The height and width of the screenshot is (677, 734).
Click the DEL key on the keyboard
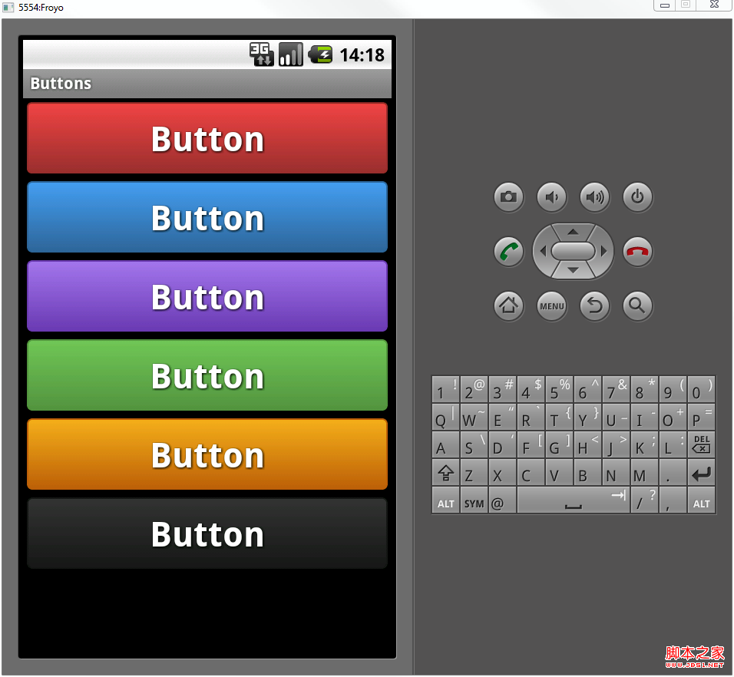(x=701, y=444)
